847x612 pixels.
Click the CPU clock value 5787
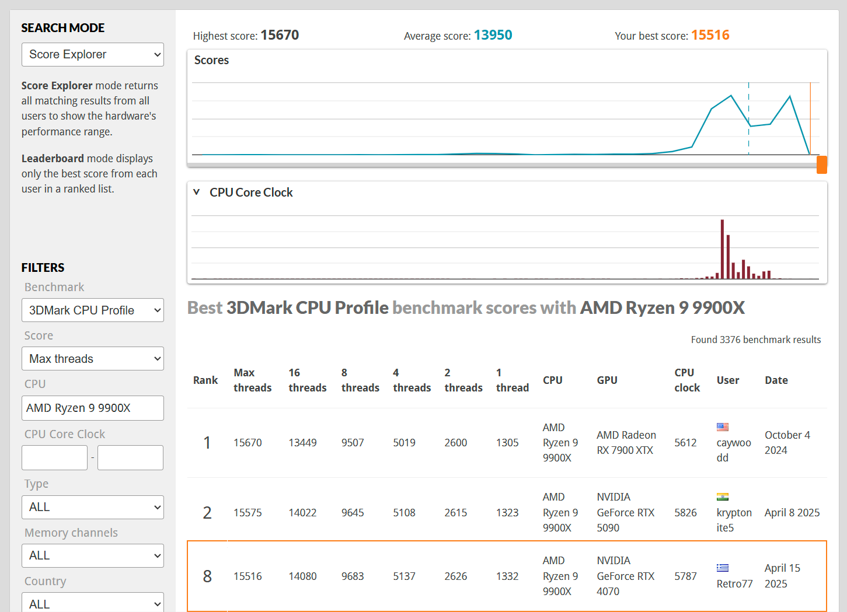685,576
